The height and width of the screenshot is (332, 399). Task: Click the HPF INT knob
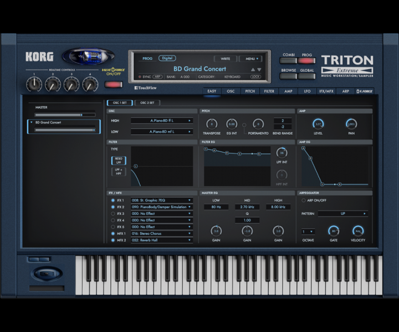point(282,175)
